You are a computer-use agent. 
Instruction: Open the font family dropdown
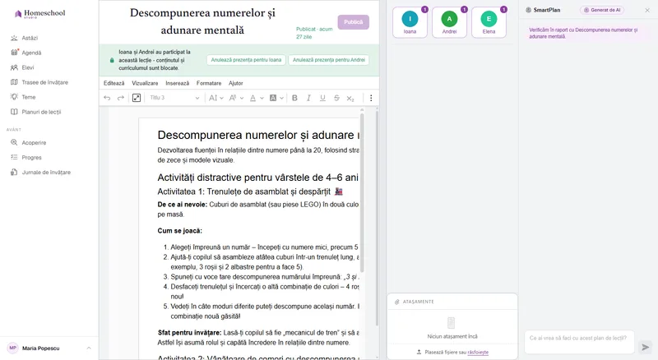click(236, 98)
